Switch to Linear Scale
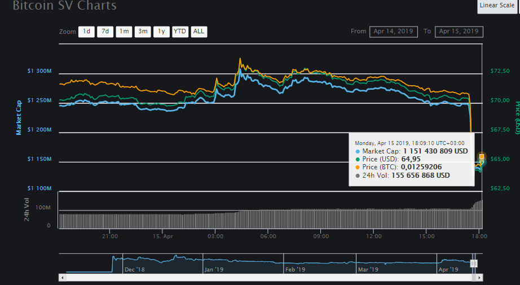This screenshot has height=285, width=520. 497,6
